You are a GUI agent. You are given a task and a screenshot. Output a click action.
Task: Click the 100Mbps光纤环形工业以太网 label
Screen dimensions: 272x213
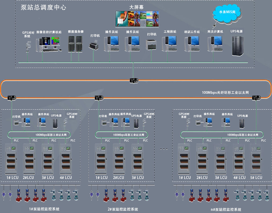(225, 92)
